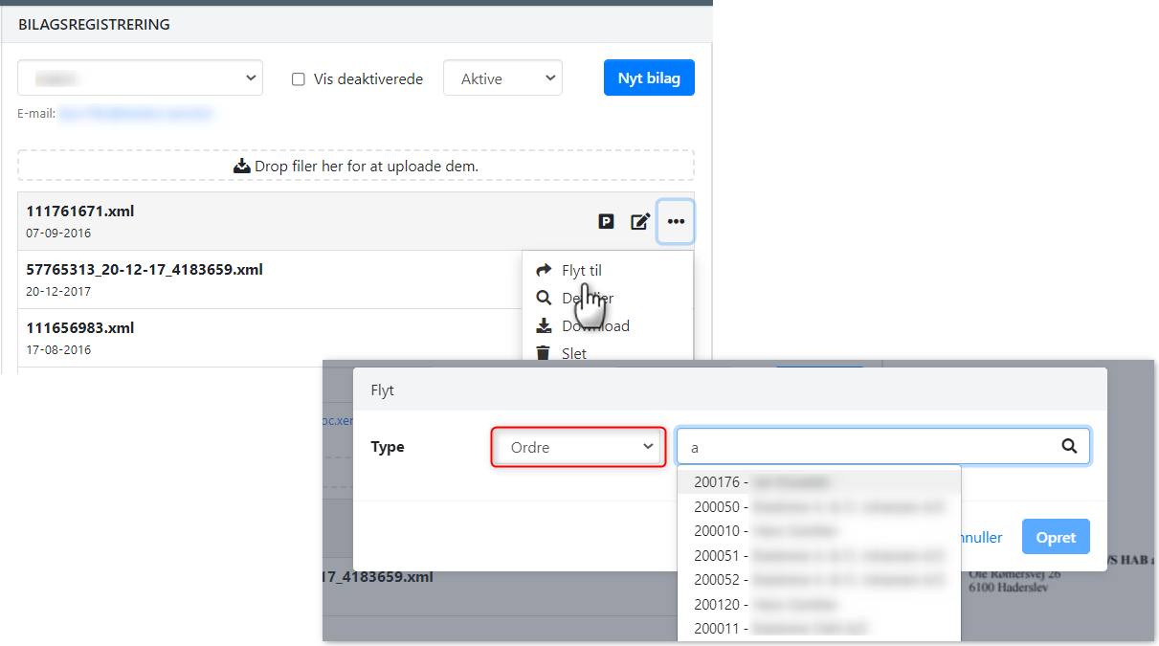This screenshot has width=1159, height=646.
Task: Click the edit pencil icon beside 111761671.xml
Action: [x=640, y=221]
